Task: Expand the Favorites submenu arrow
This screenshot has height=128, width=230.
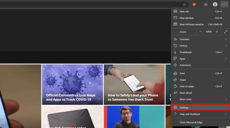Action: pyautogui.click(x=226, y=39)
